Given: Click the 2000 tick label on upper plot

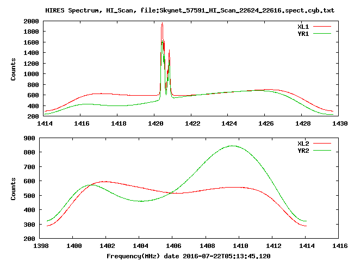Looking at the screenshot, I should [32, 21].
